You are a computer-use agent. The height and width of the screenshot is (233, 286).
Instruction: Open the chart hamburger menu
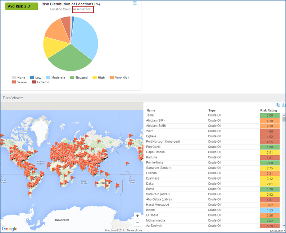point(135,3)
